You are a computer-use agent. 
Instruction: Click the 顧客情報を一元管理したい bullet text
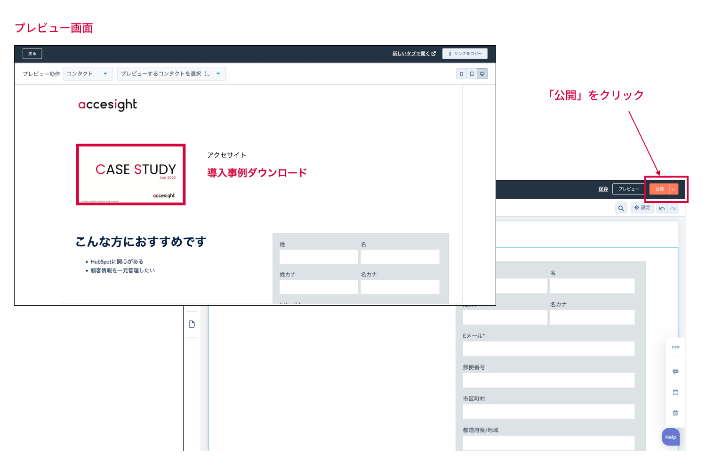tap(122, 271)
